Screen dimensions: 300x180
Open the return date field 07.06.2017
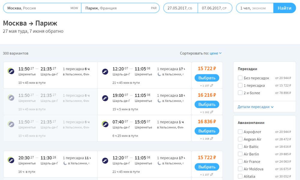[215, 8]
